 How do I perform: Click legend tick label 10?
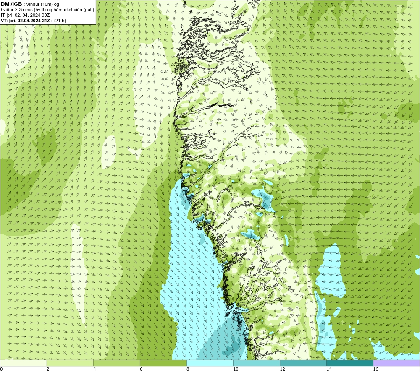[x=236, y=369]
